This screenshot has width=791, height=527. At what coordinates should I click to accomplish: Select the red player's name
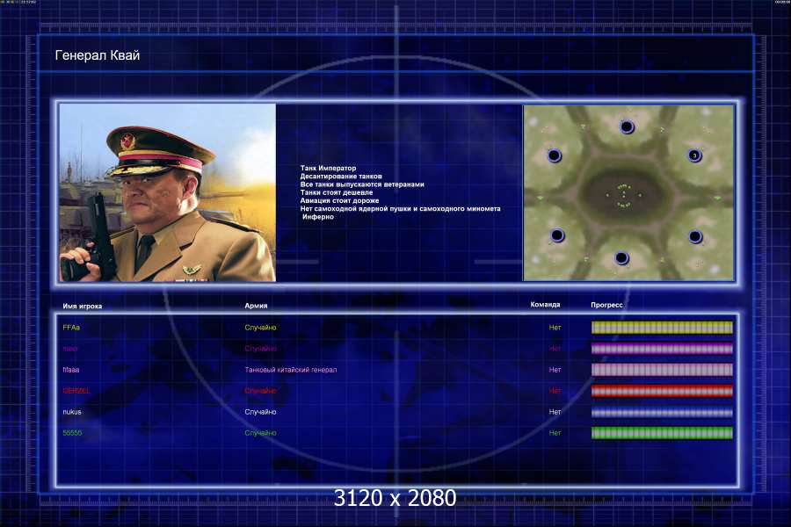click(x=76, y=391)
